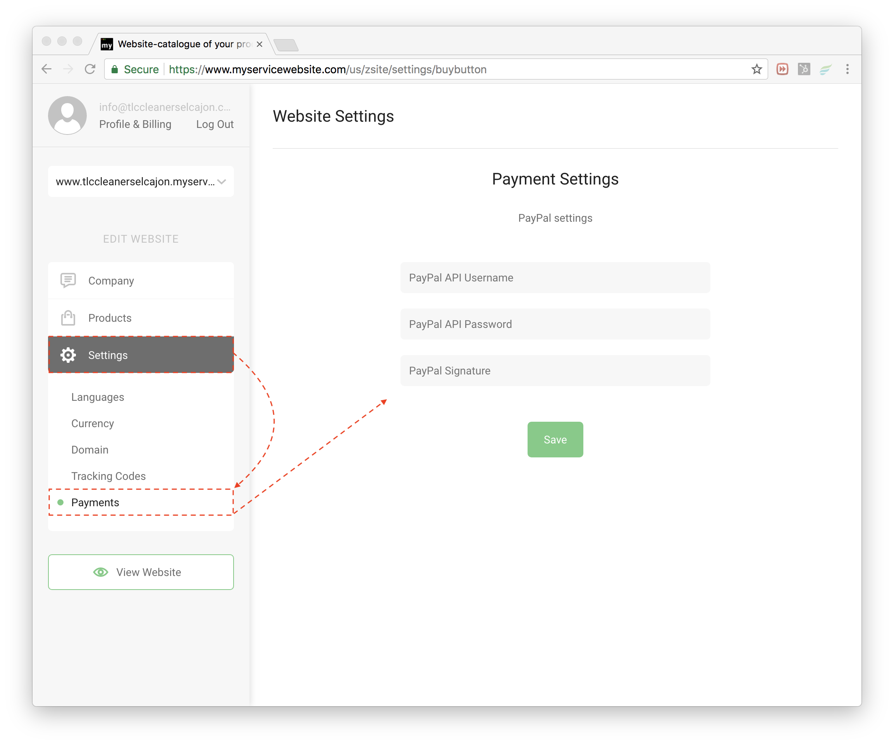Click the eye icon on View Website

click(100, 572)
